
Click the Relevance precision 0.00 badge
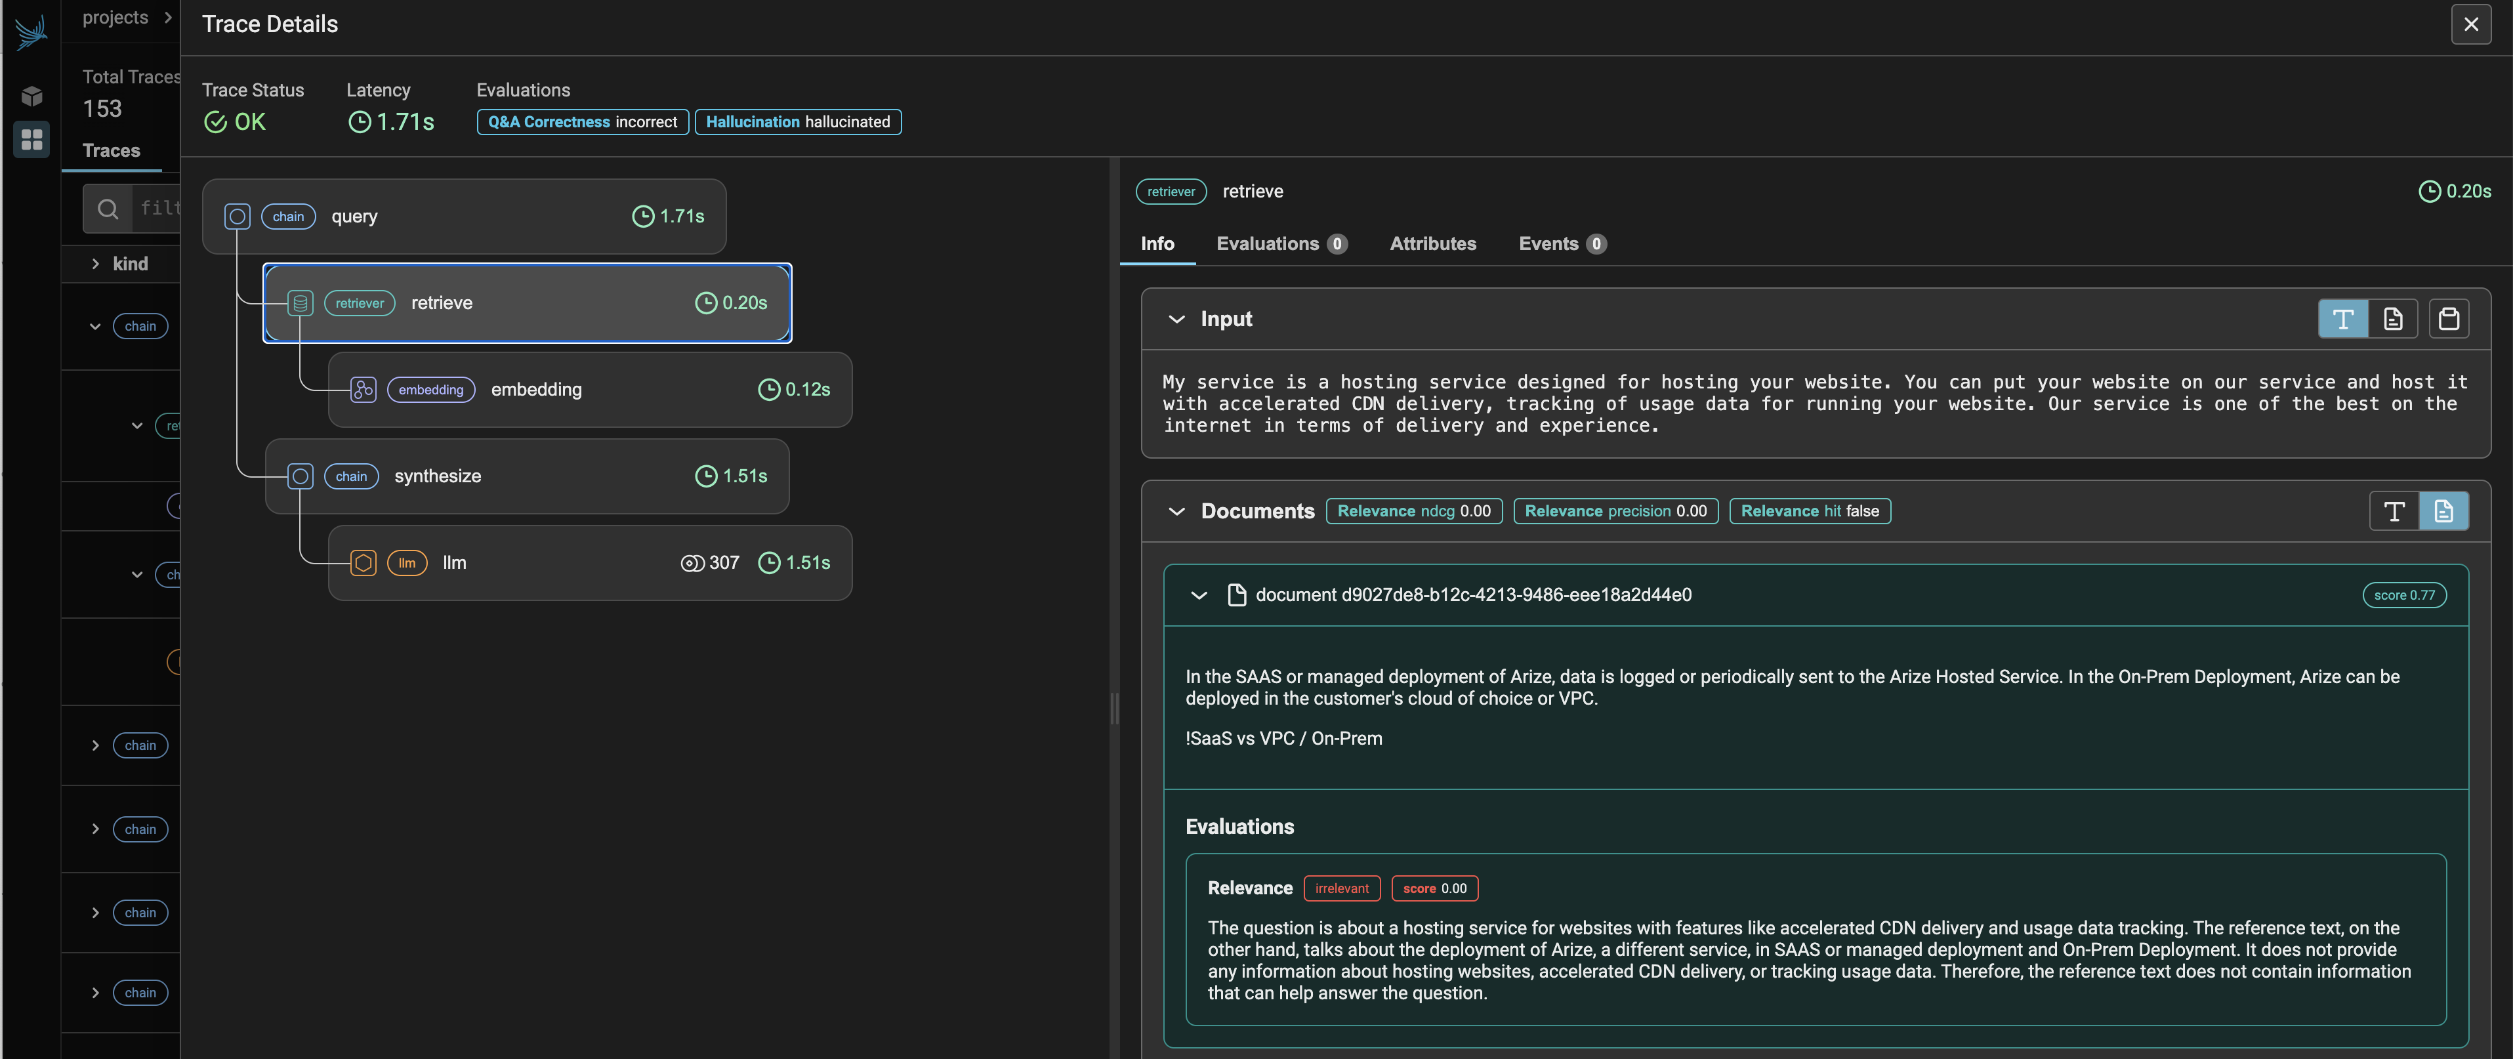[1615, 511]
